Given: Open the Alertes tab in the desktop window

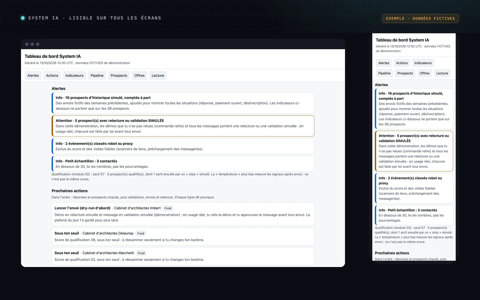Looking at the screenshot, I should pos(33,76).
